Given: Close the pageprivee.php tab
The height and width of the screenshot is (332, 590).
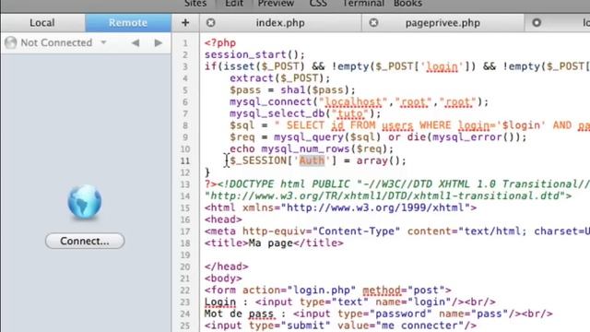Looking at the screenshot, I should pyautogui.click(x=373, y=23).
